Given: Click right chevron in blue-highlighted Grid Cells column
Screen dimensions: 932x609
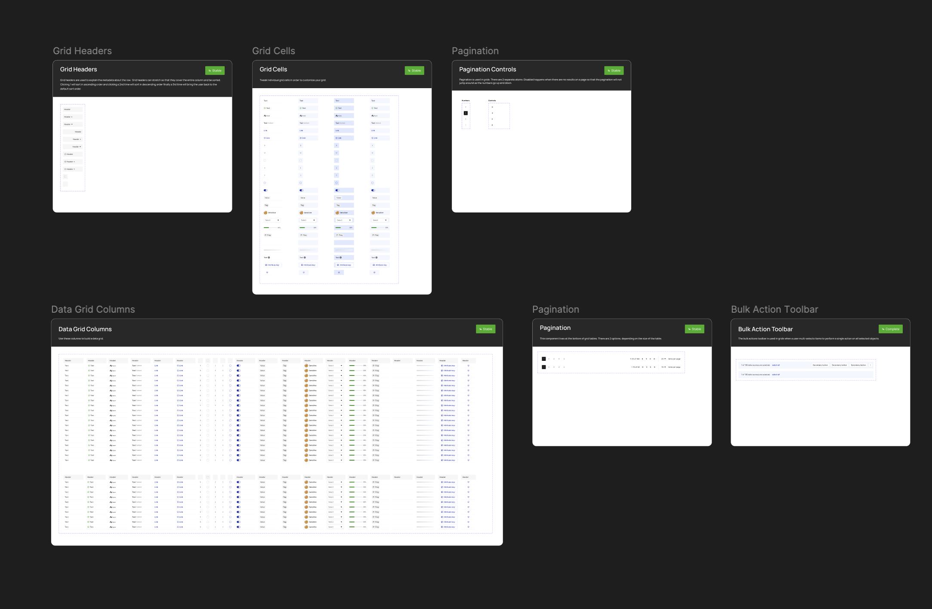Looking at the screenshot, I should 336,145.
